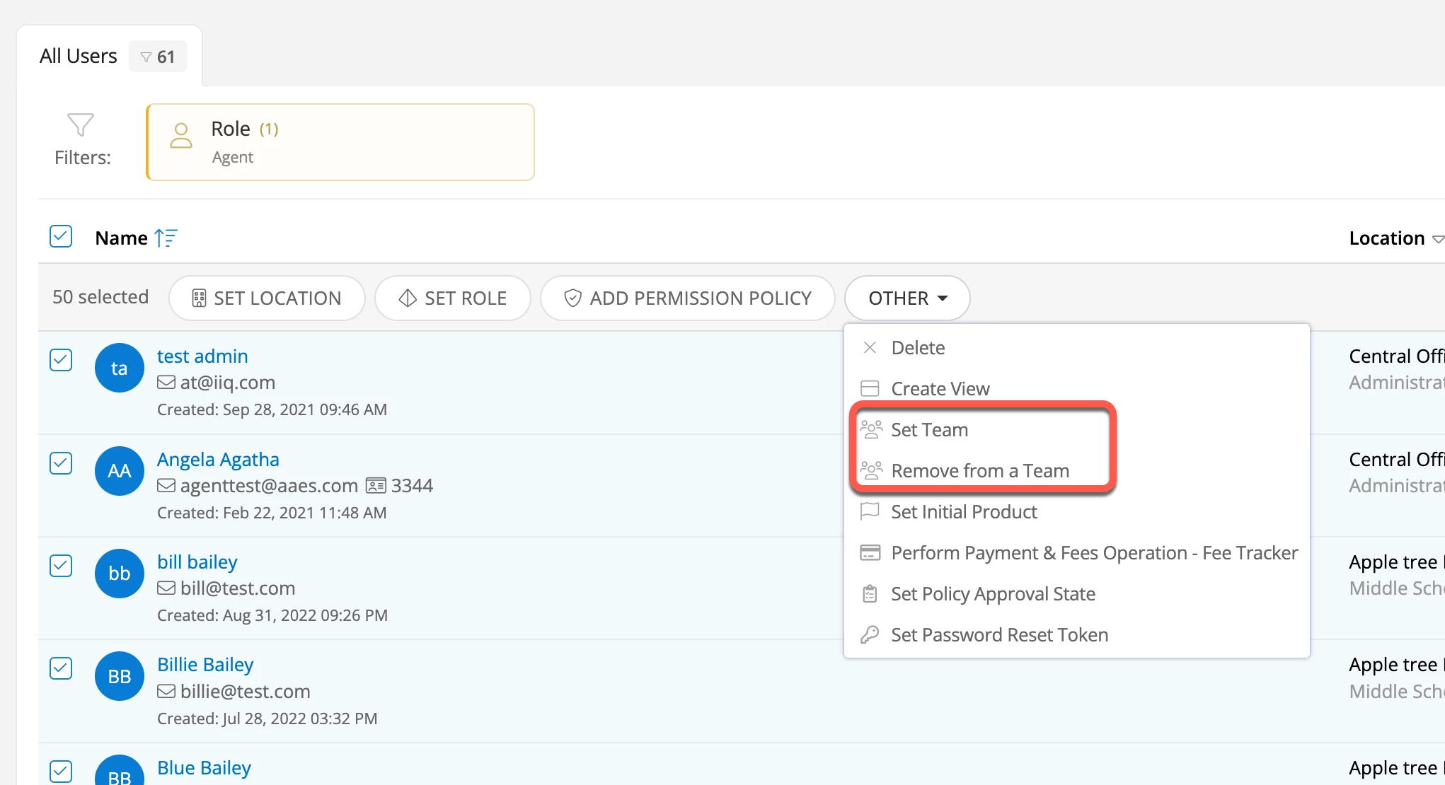Select Remove from a Team option
This screenshot has height=785, width=1445.
click(979, 471)
